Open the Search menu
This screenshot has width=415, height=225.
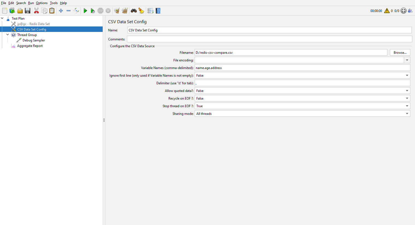click(x=21, y=3)
